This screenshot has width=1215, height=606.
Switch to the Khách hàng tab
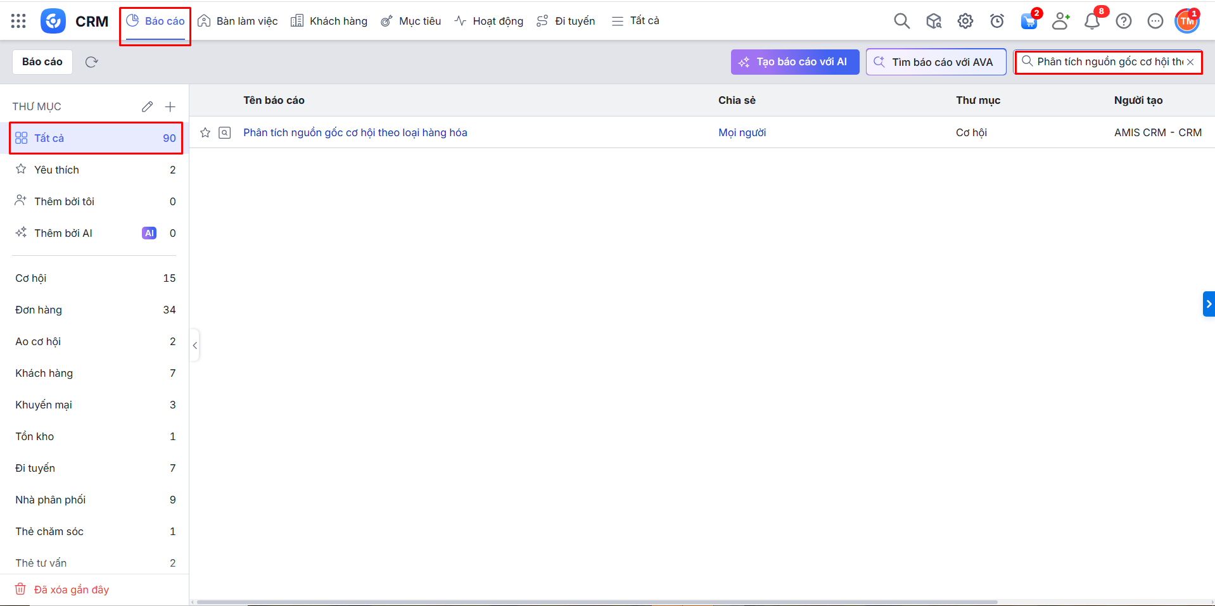[x=329, y=21]
